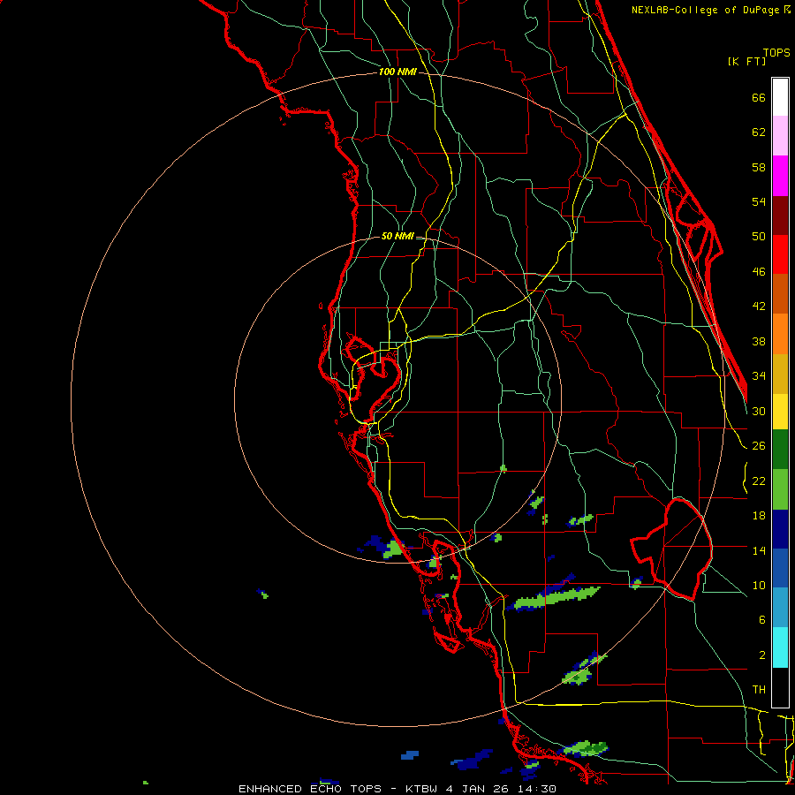Select the light green legend band near 22
795x795 pixels.
pyautogui.click(x=780, y=489)
